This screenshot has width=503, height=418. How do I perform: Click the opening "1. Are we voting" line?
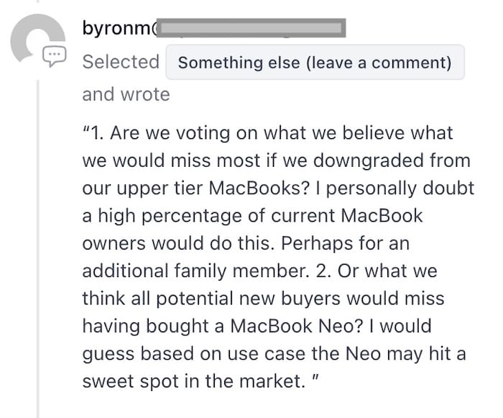click(267, 133)
